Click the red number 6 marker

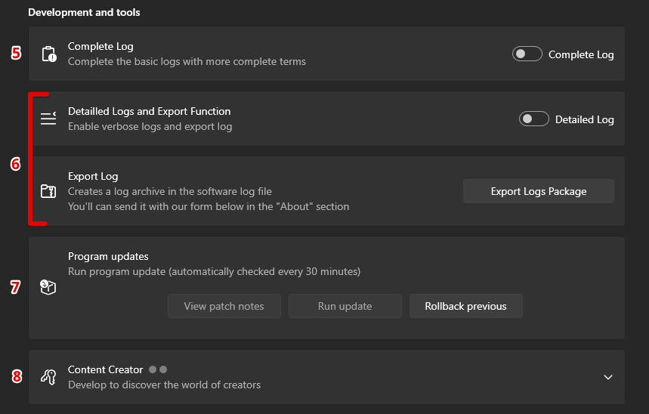click(16, 164)
